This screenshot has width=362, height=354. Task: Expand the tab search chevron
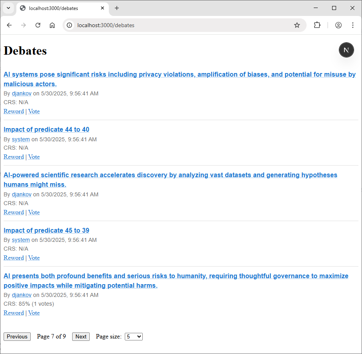(x=8, y=8)
